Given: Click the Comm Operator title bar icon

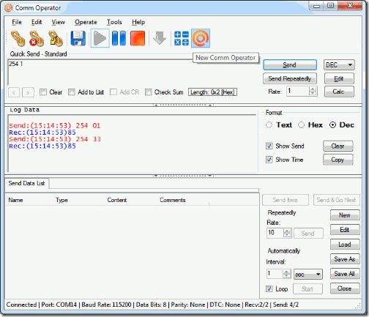Looking at the screenshot, I should pyautogui.click(x=8, y=8).
